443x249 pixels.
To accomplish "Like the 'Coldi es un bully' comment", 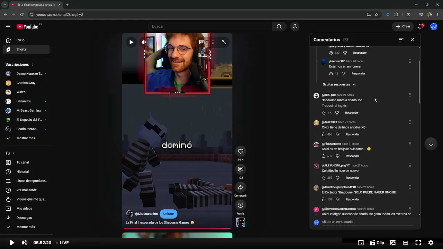I will point(324,156).
